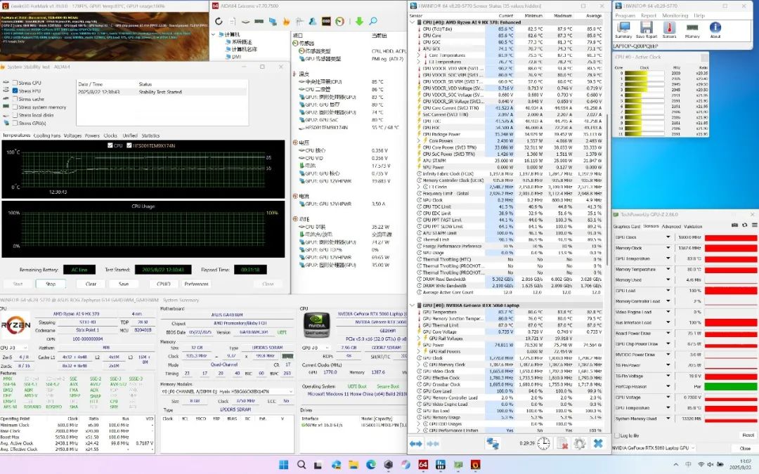This screenshot has width=759, height=474.
Task: Open the Graphics Card tab in GPU-Z
Action: pos(627,226)
